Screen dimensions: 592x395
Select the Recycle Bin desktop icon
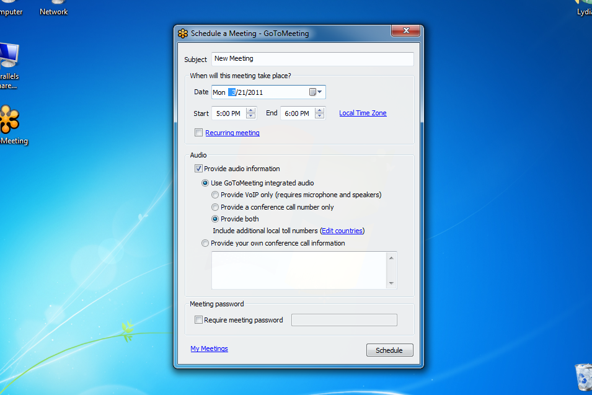584,376
